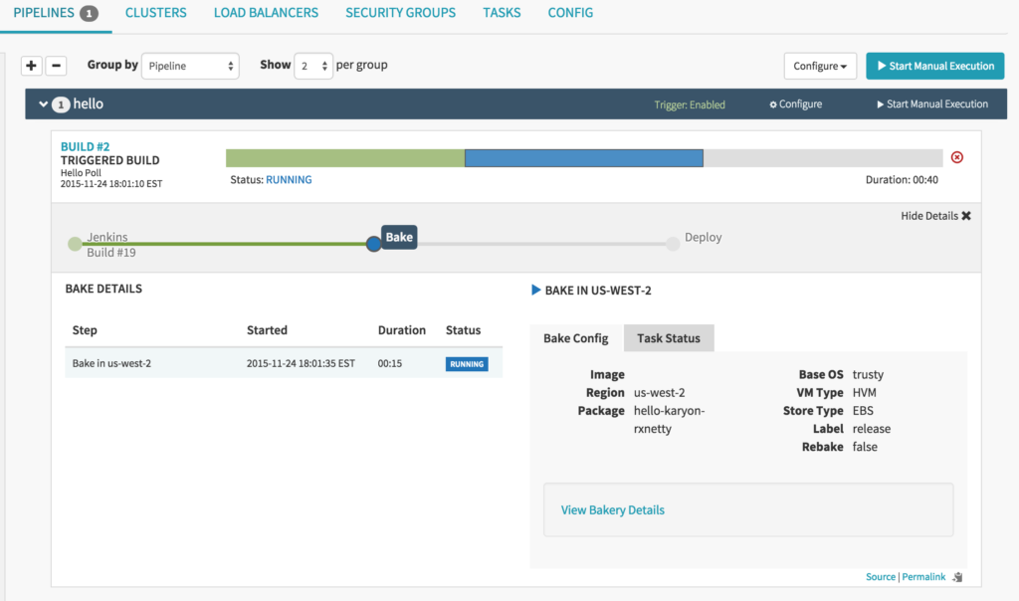Click the green portion of the progress bar
The height and width of the screenshot is (601, 1019).
tap(343, 157)
